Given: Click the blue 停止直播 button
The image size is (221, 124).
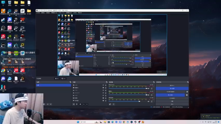Looking at the screenshot, I should tap(172, 88).
